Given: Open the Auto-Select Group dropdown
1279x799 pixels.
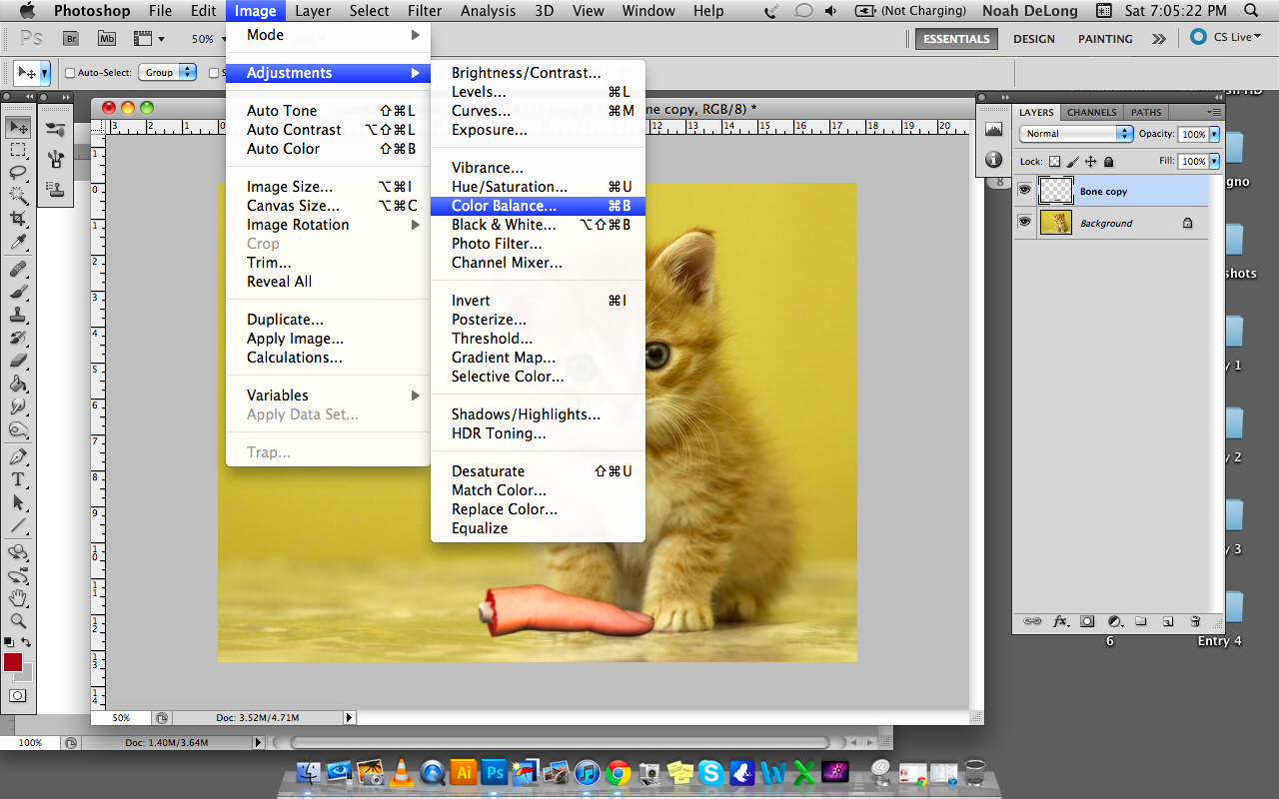Looking at the screenshot, I should (168, 73).
